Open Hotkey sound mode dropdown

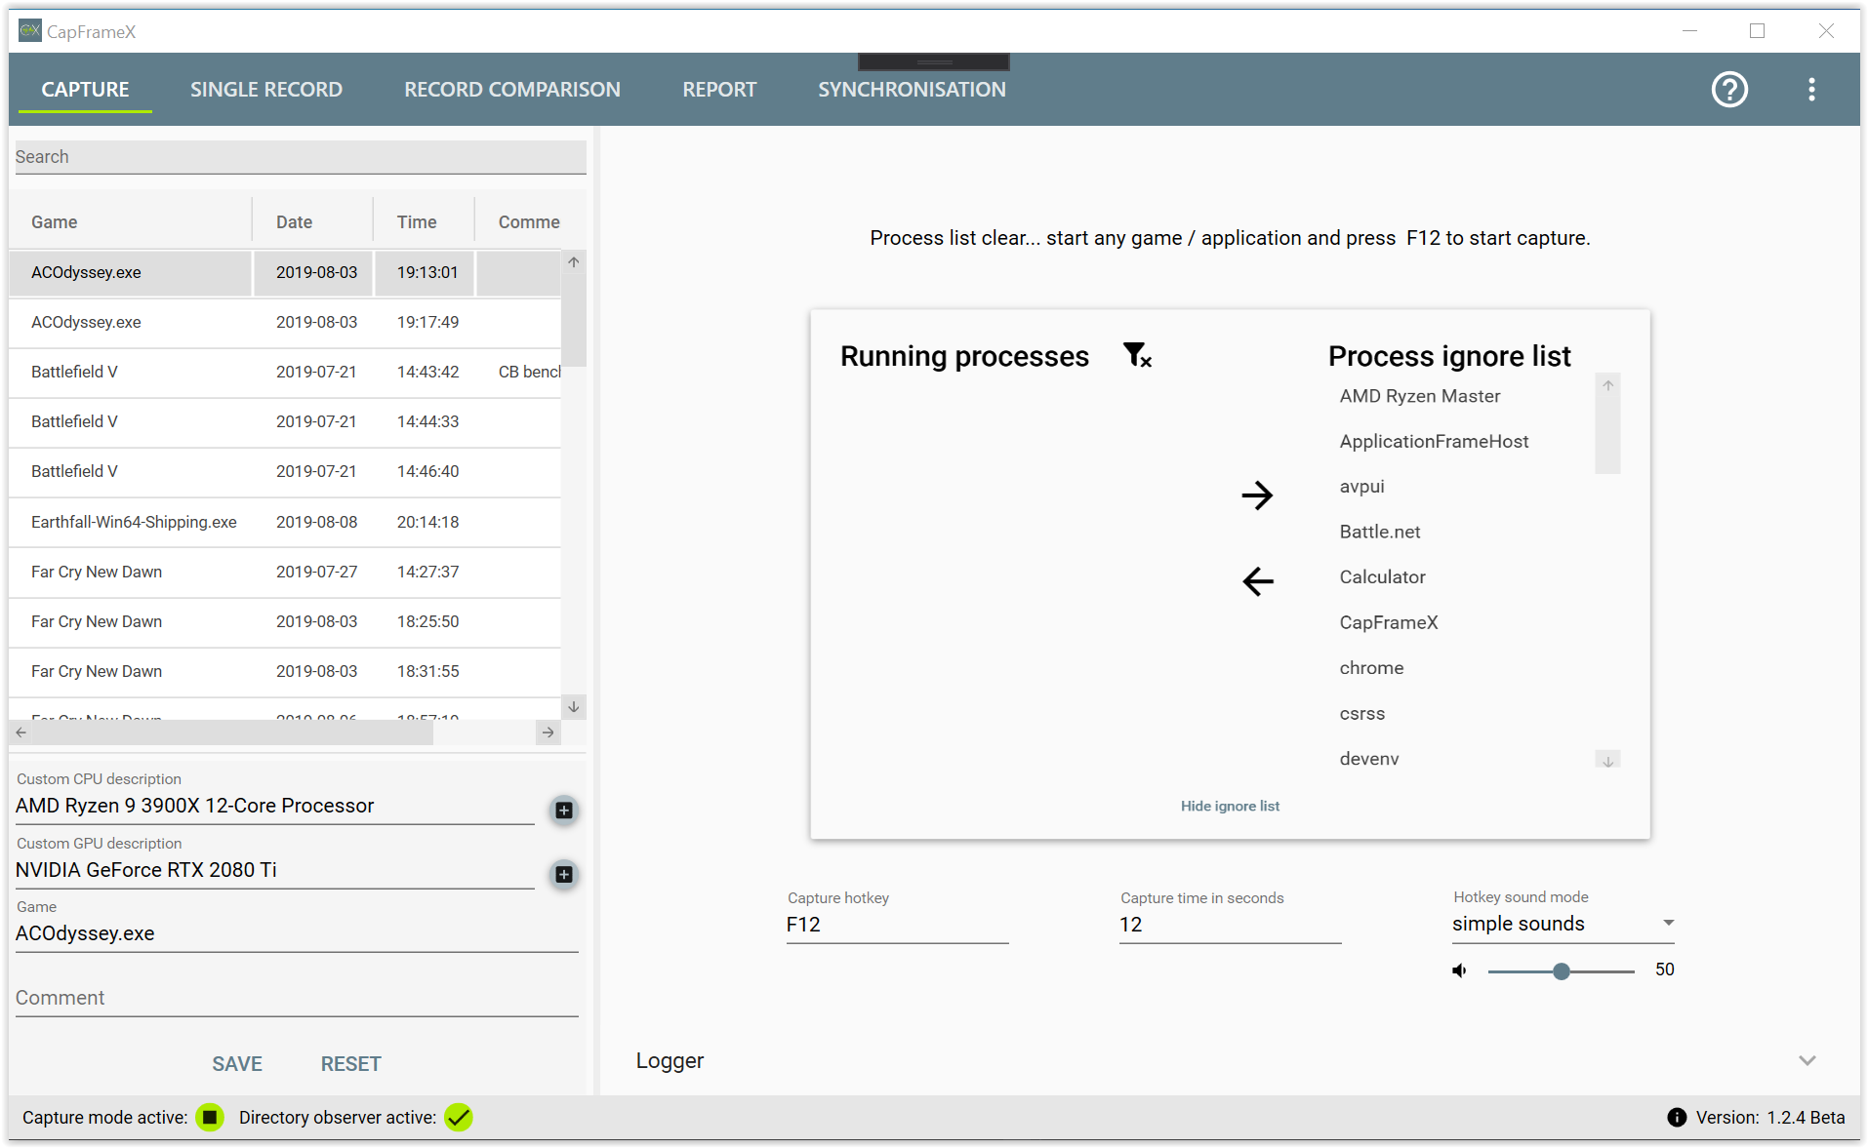click(1563, 924)
